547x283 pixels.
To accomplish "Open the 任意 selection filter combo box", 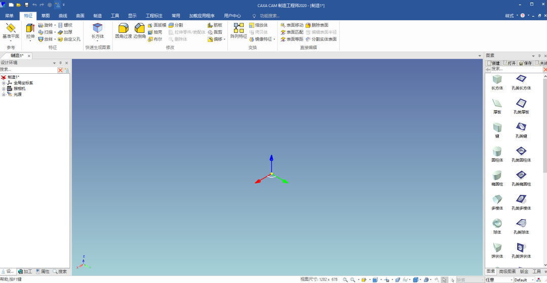I will (499, 280).
